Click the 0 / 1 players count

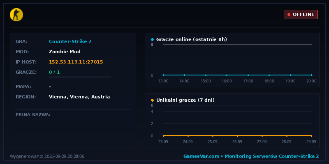(54, 72)
